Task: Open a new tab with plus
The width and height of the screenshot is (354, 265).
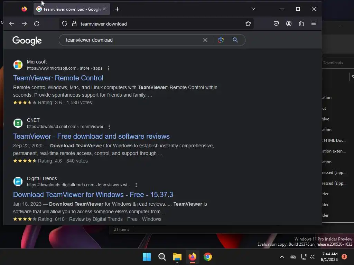Action: point(118,9)
